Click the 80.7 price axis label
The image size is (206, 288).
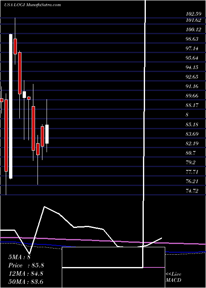tap(191, 153)
